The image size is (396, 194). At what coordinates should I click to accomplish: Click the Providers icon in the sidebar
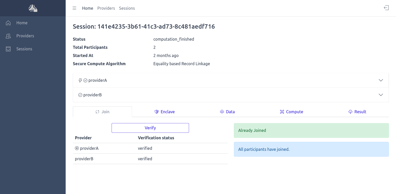click(8, 36)
